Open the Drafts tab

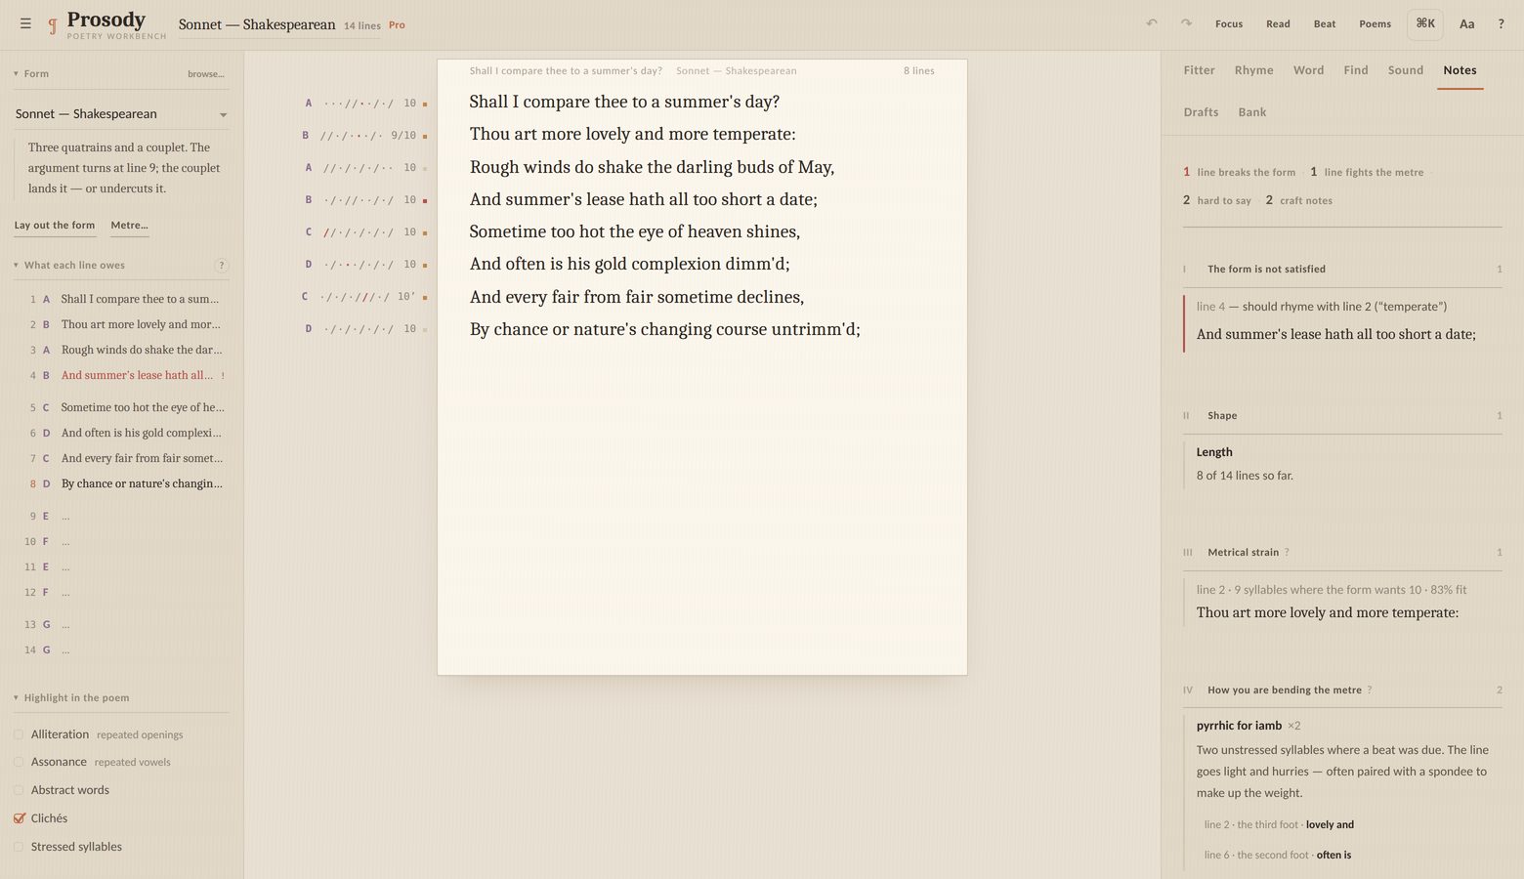[x=1201, y=112]
